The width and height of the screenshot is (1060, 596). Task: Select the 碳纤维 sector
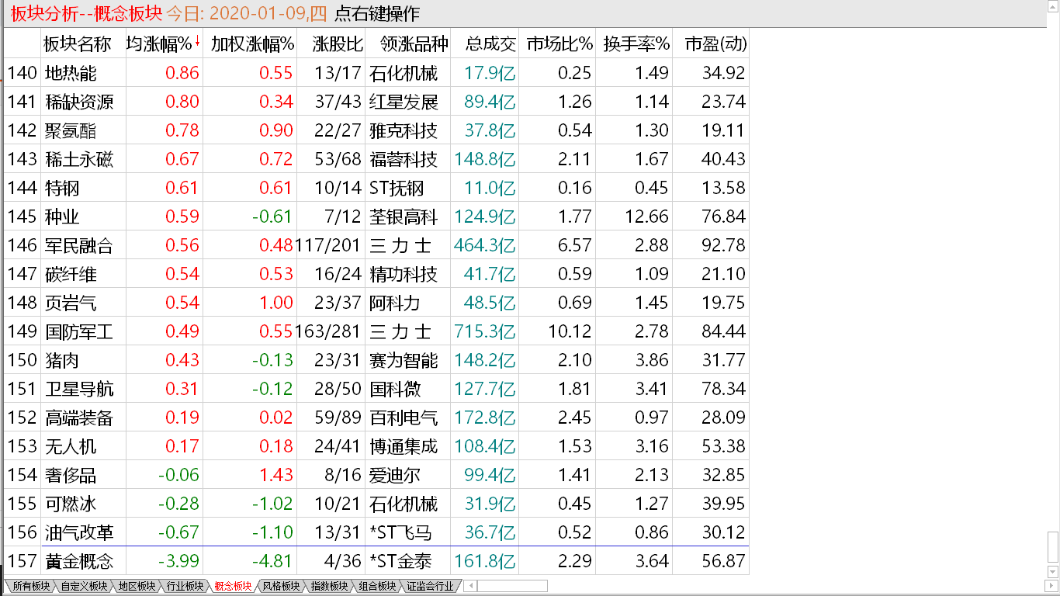71,274
